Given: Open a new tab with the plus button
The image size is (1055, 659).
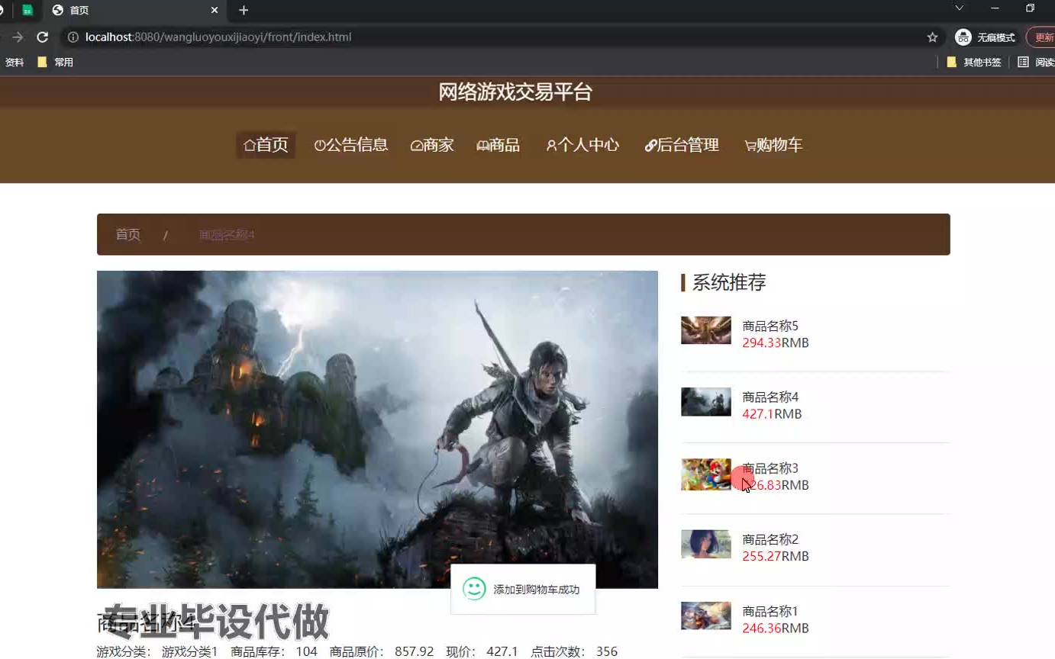Looking at the screenshot, I should coord(244,10).
